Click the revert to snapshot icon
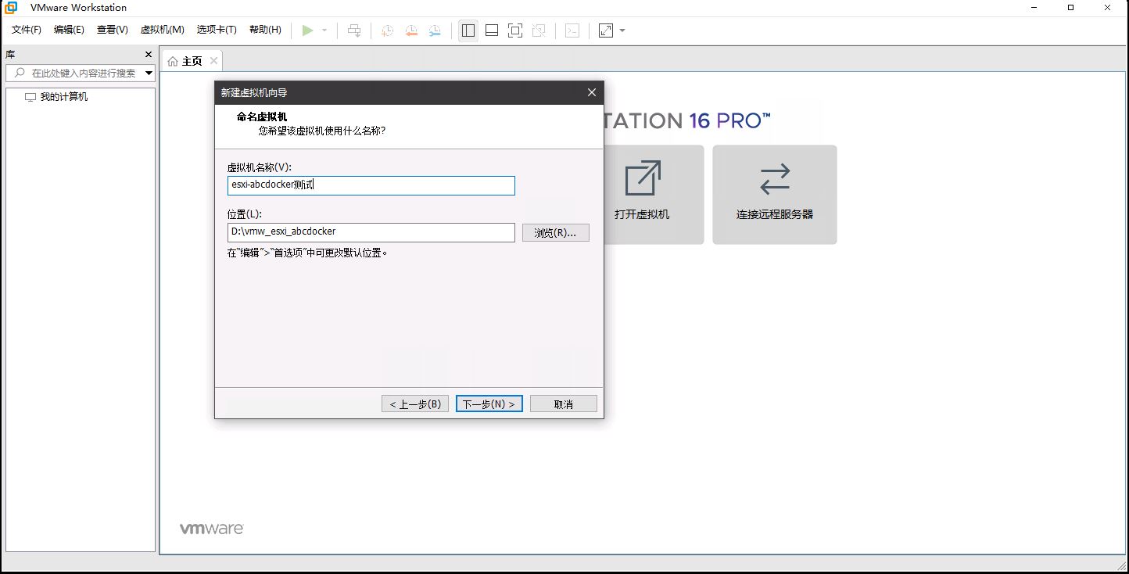This screenshot has width=1129, height=574. [x=411, y=30]
